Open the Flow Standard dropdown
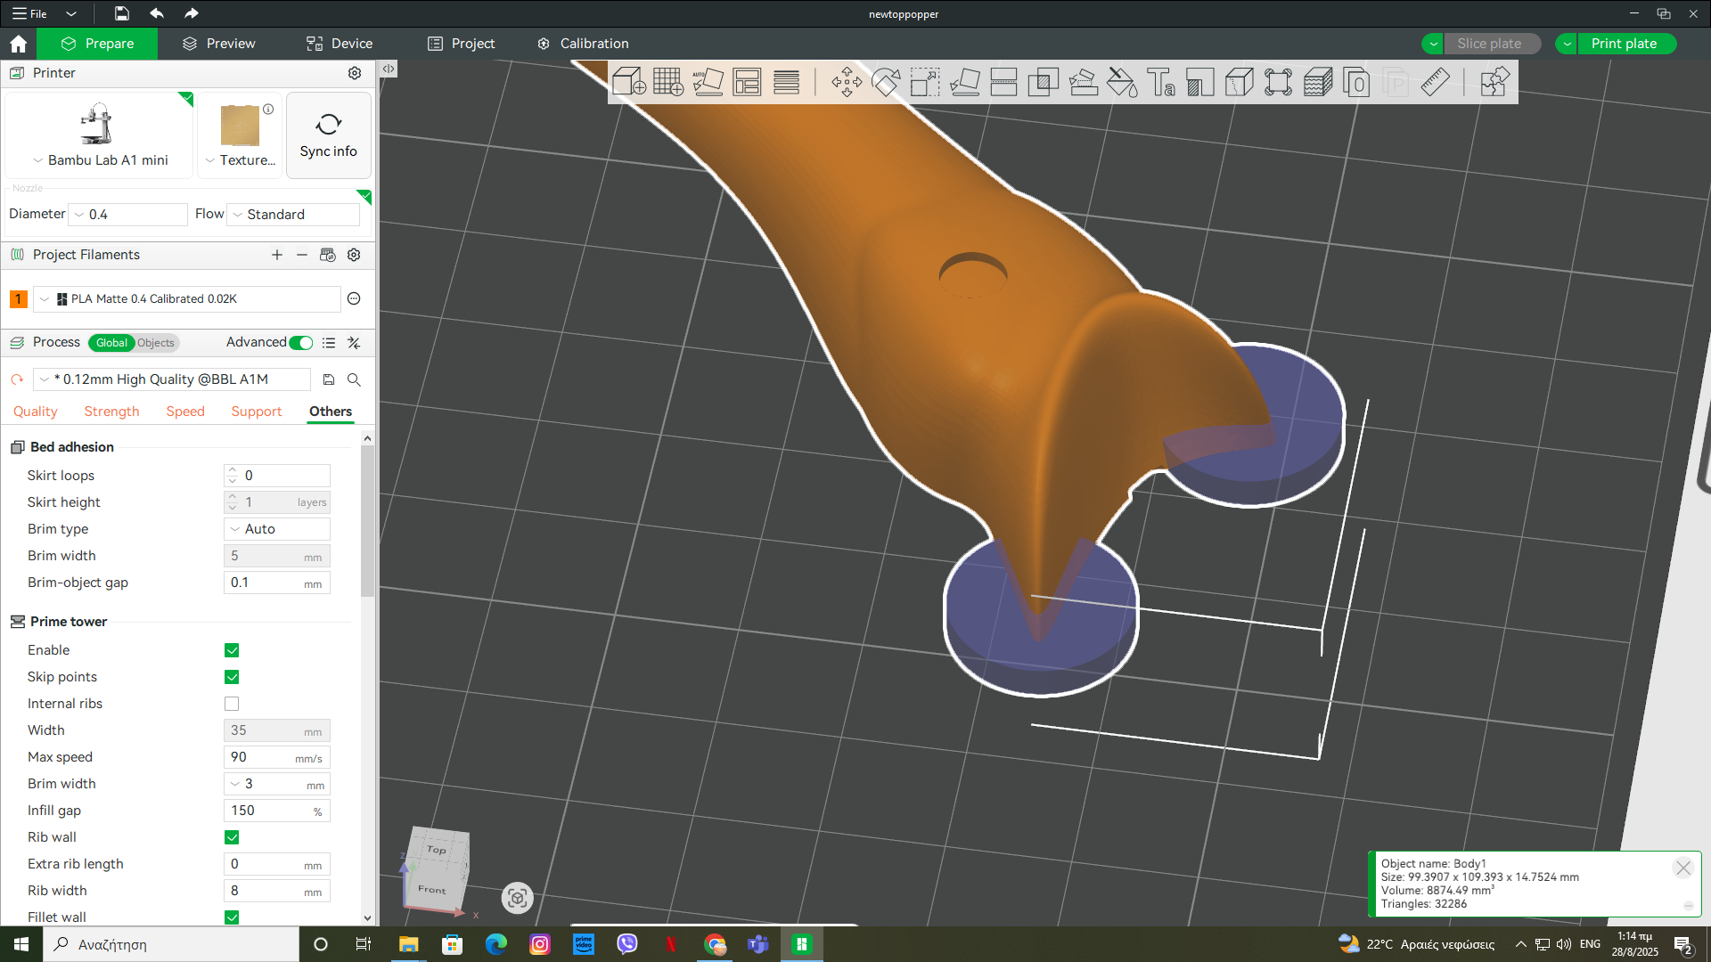The height and width of the screenshot is (962, 1711). tap(294, 215)
